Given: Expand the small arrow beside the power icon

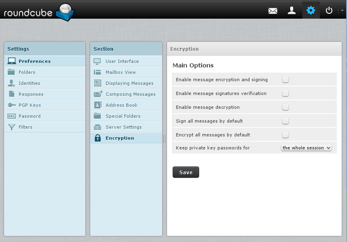Looking at the screenshot, I should point(342,10).
